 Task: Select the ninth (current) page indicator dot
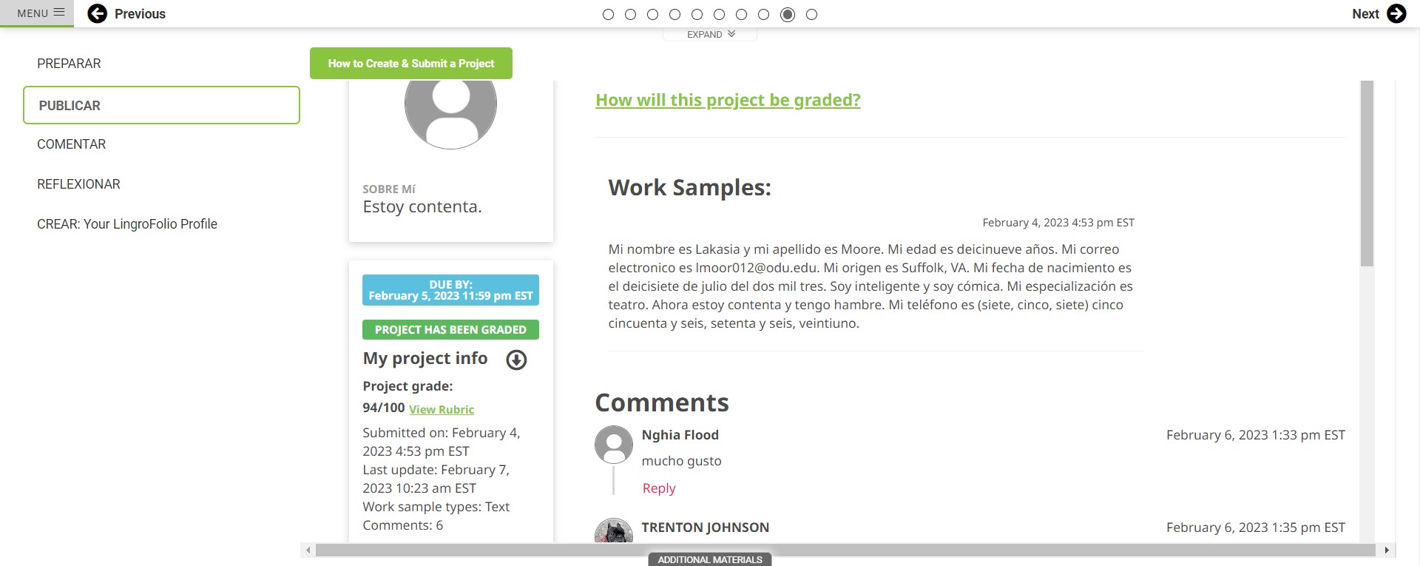[788, 14]
